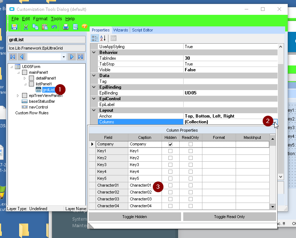
Task: Click the column grid scrollbar down arrow
Action: tap(273, 206)
